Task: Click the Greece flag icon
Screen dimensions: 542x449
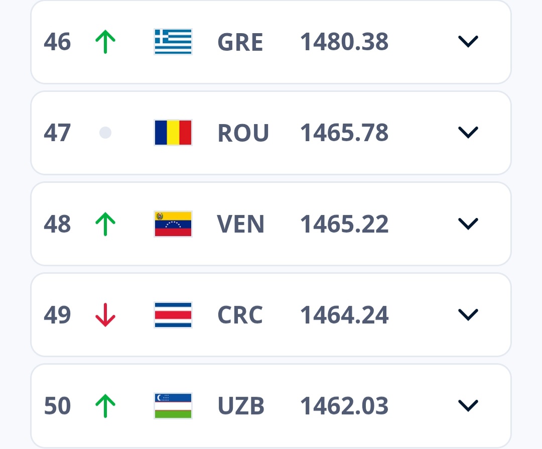Action: tap(173, 42)
